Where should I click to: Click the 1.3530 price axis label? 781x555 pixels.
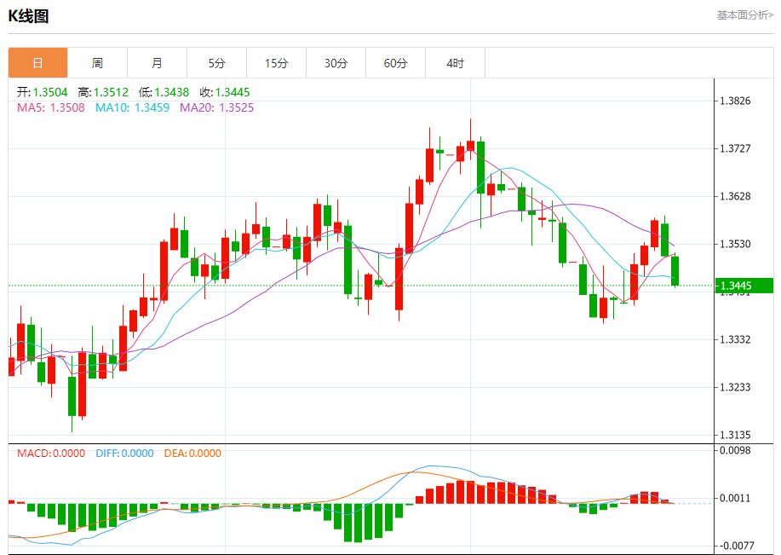pos(735,245)
